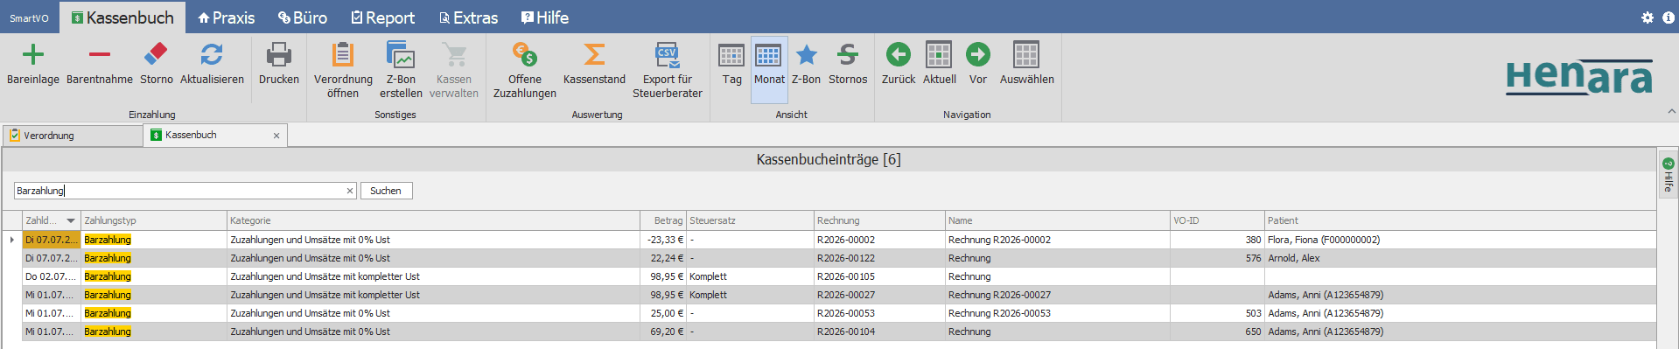Screen dimensions: 1679x349
Task: Collapse the ribbon with the chevron
Action: tap(1671, 111)
